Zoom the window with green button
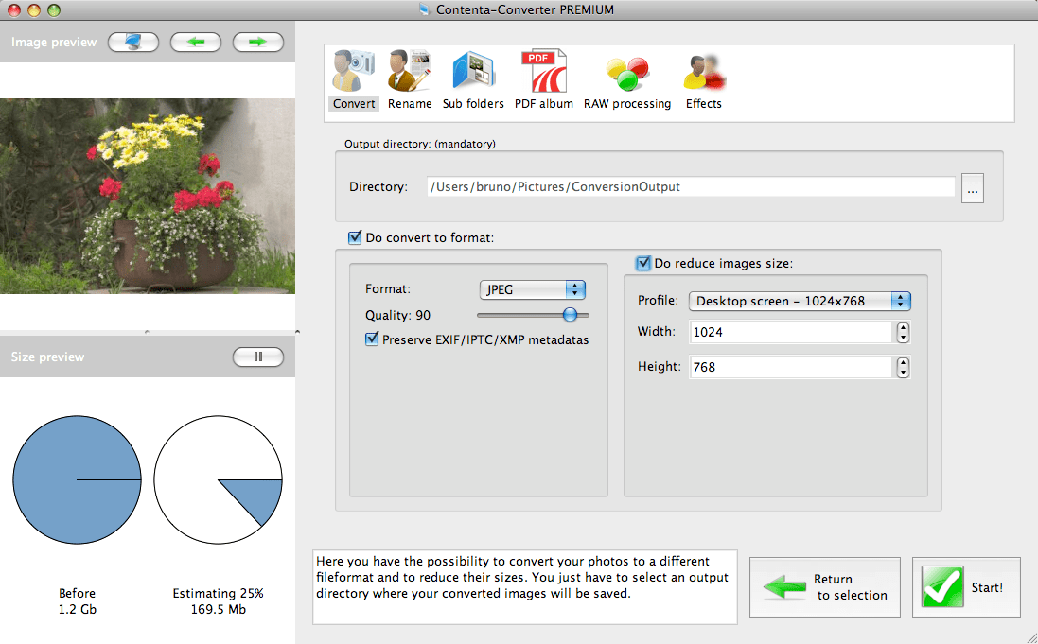 point(54,9)
